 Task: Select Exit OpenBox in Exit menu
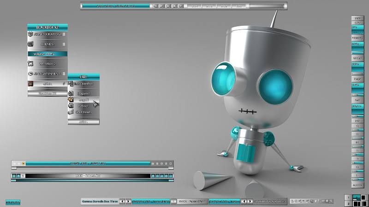pyautogui.click(x=83, y=84)
